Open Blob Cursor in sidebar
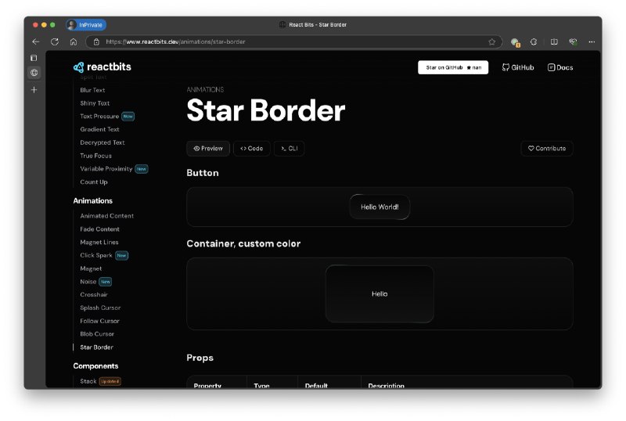The height and width of the screenshot is (421, 626). tap(97, 334)
